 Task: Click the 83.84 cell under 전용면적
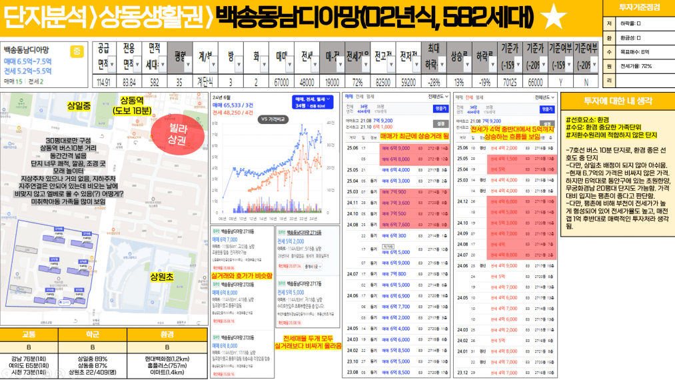click(x=129, y=82)
